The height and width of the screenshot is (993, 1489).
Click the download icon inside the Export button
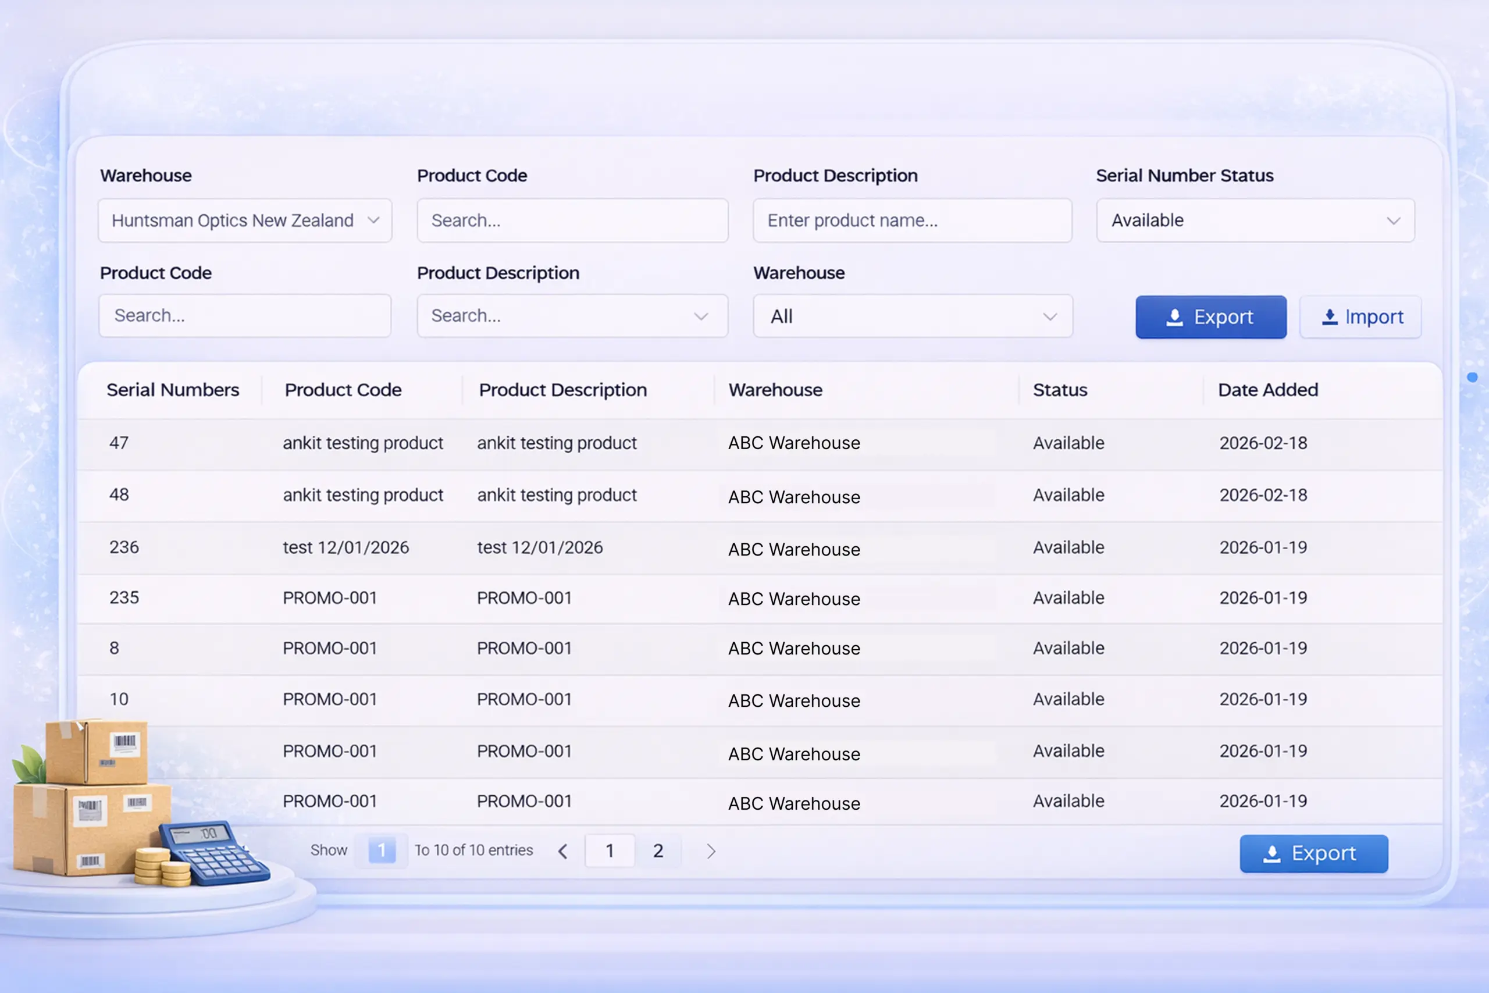coord(1175,316)
